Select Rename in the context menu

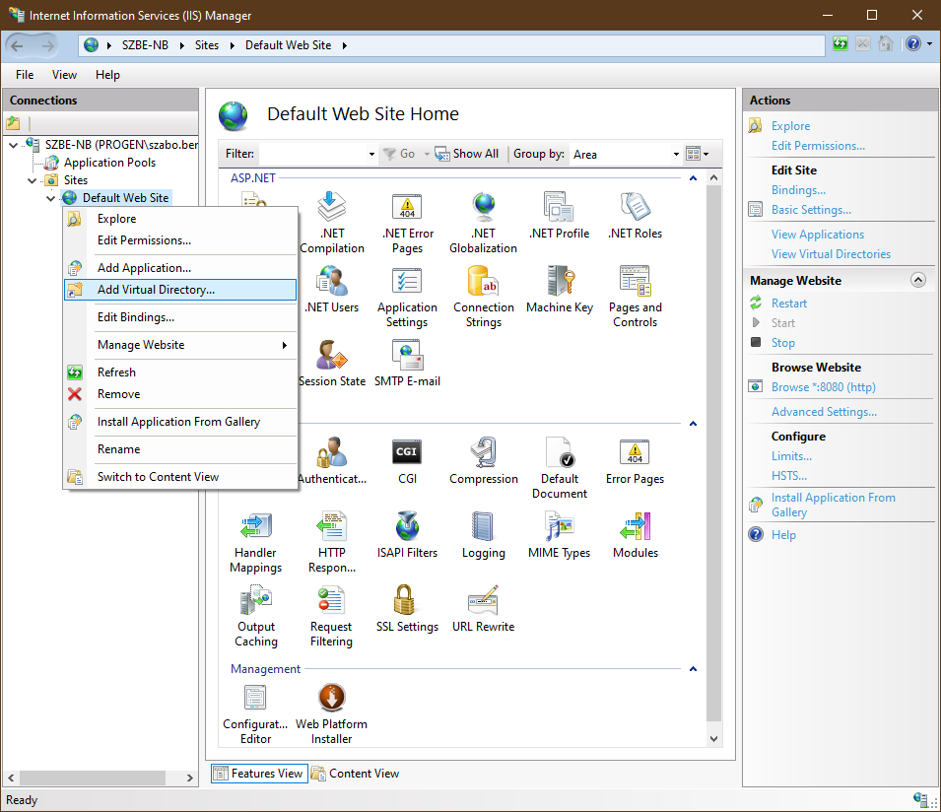coord(180,449)
